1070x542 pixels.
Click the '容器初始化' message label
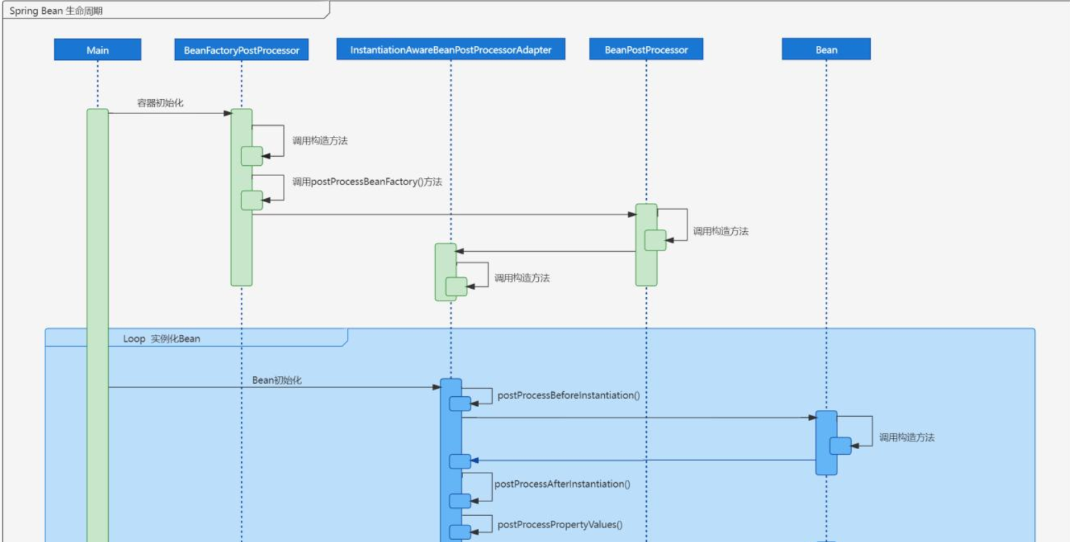point(160,103)
